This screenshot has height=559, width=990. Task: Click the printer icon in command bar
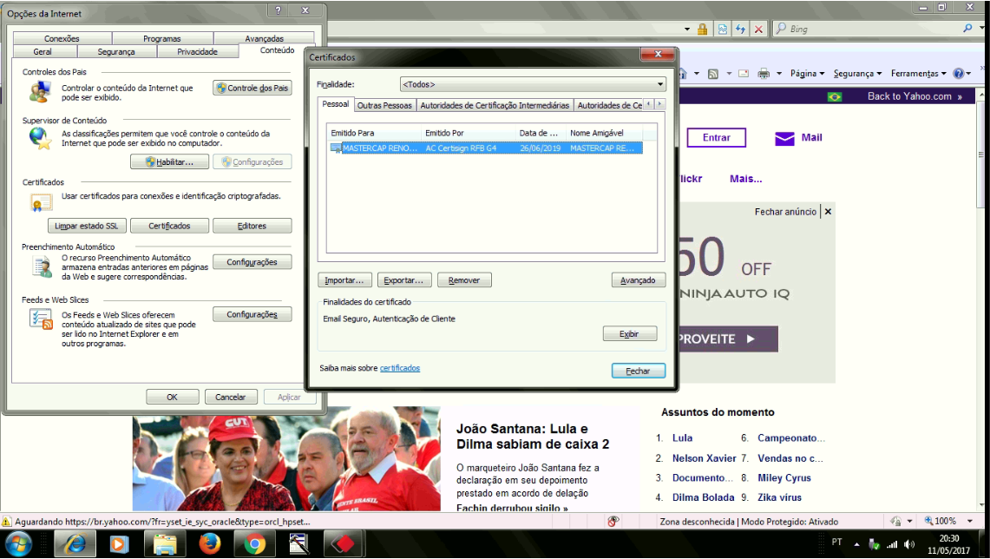point(764,74)
